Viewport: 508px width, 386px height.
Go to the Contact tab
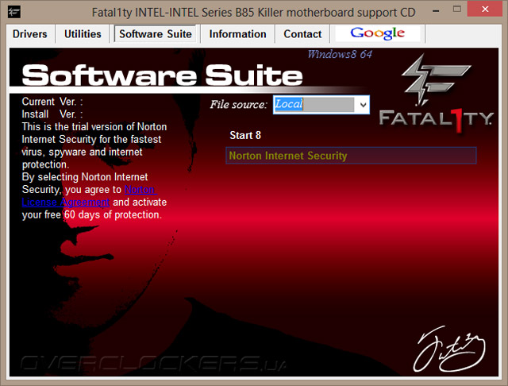click(302, 34)
